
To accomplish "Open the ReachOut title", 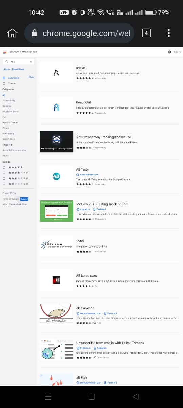I will coord(84,102).
